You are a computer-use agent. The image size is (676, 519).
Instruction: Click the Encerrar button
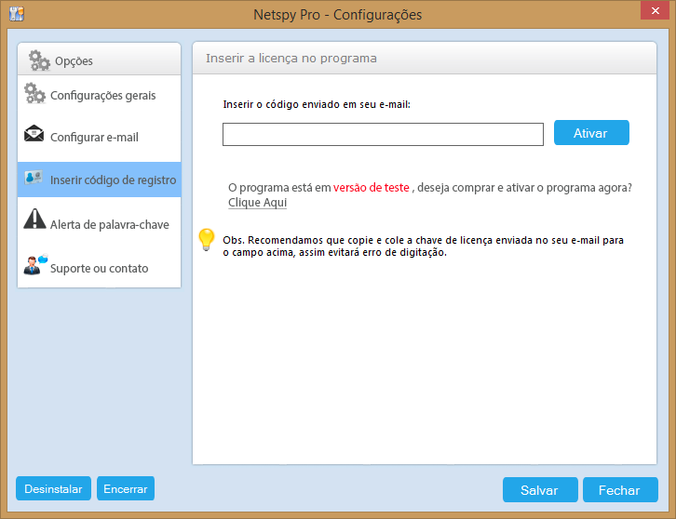point(126,488)
